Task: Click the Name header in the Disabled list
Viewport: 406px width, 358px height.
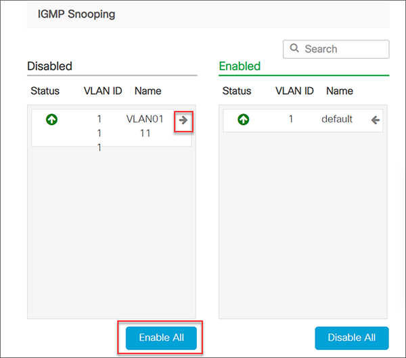Action: coord(148,91)
